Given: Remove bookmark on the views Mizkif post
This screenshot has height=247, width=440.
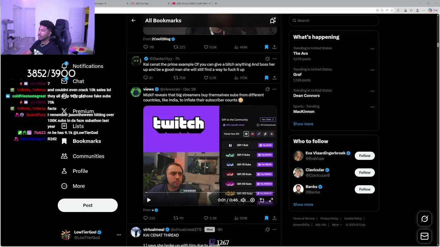Looking at the screenshot, I should 266,218.
